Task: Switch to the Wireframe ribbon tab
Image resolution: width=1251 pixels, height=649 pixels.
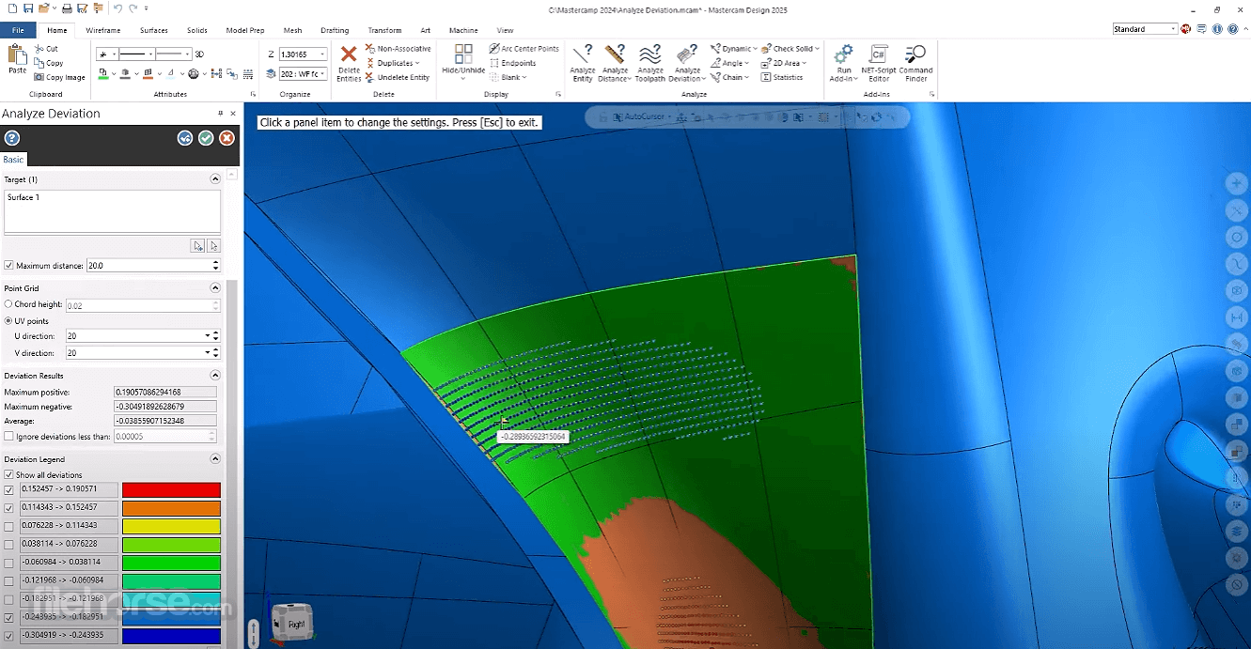Action: pyautogui.click(x=103, y=30)
